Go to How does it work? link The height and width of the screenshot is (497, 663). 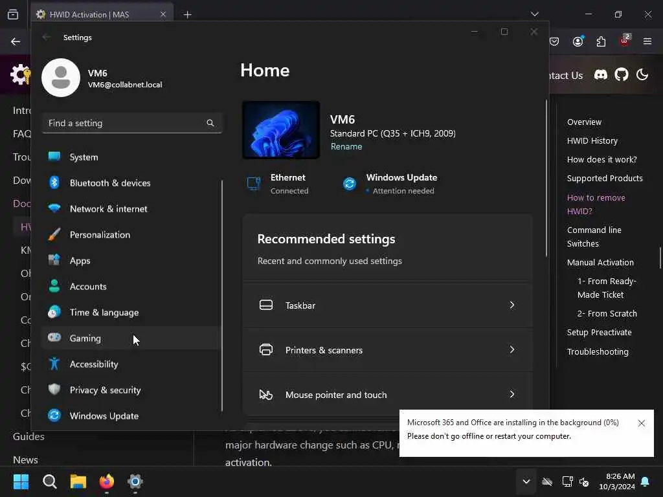(x=601, y=159)
